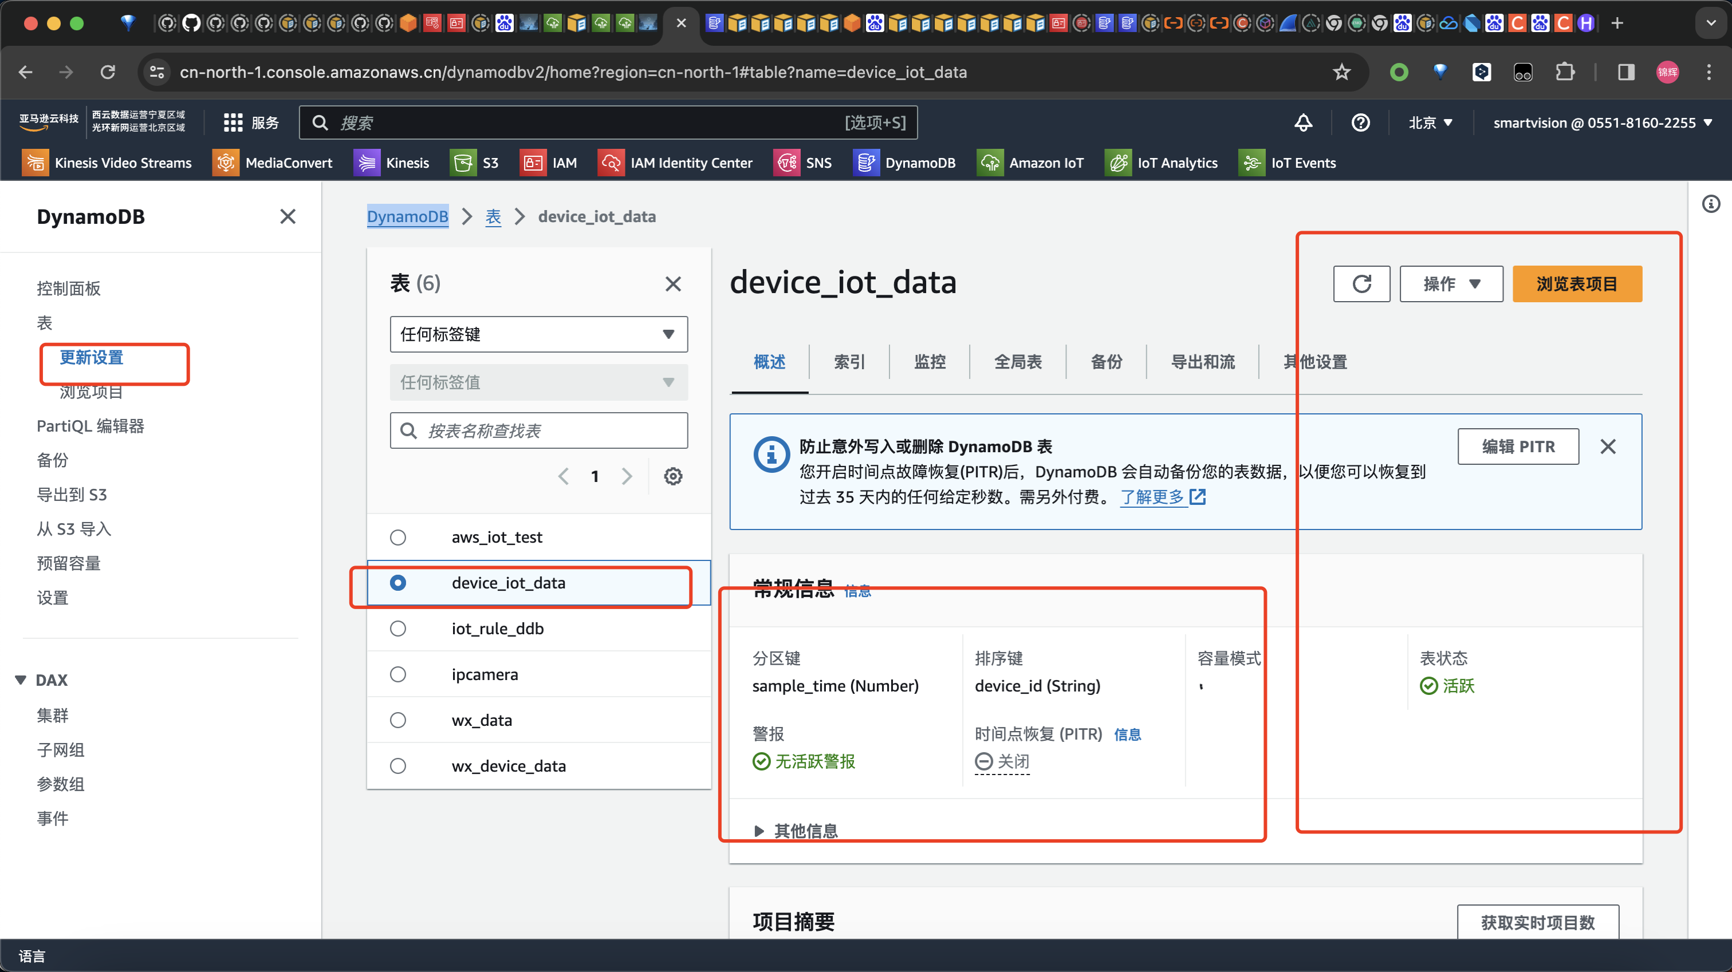Screen dimensions: 1732x972
Task: Click the browser address bar URL
Action: [573, 72]
